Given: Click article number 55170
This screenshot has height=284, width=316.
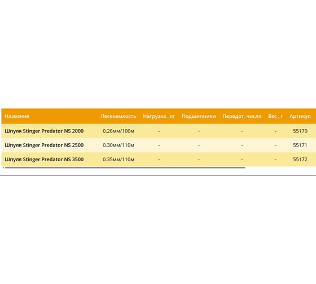Looking at the screenshot, I should pos(300,131).
